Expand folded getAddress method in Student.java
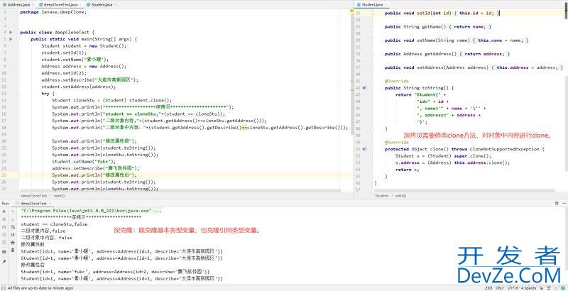568x291 pixels. point(371,54)
